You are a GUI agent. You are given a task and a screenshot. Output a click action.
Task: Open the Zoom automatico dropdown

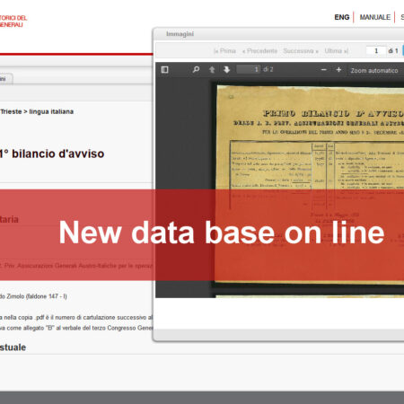[375, 71]
